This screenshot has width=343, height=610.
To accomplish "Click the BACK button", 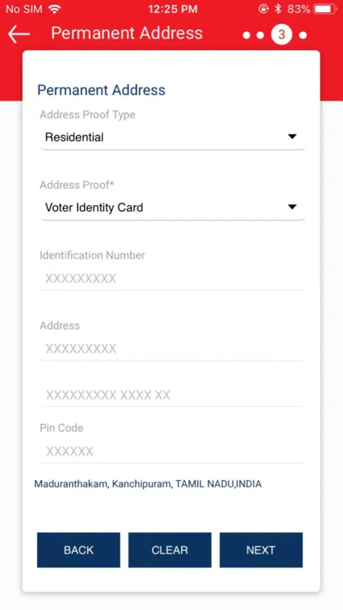I will (x=79, y=550).
